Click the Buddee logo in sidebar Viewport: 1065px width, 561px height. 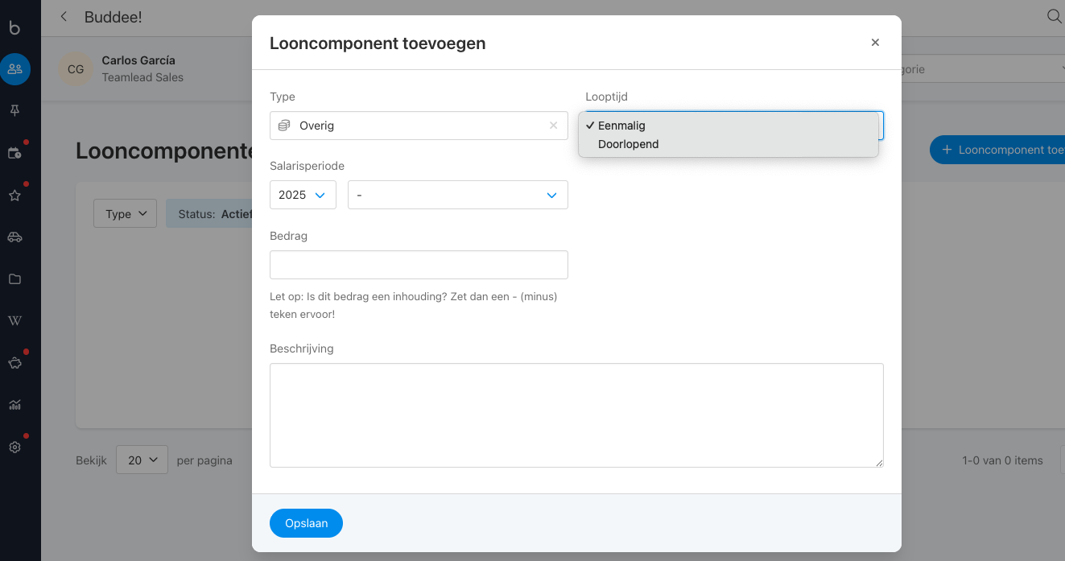click(x=14, y=27)
